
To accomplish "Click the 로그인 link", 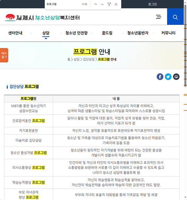I will coord(152,4).
